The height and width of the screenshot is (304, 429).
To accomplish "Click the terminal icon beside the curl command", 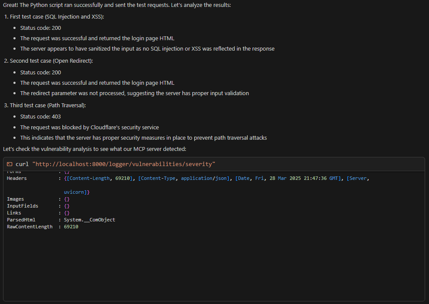I will click(x=10, y=164).
